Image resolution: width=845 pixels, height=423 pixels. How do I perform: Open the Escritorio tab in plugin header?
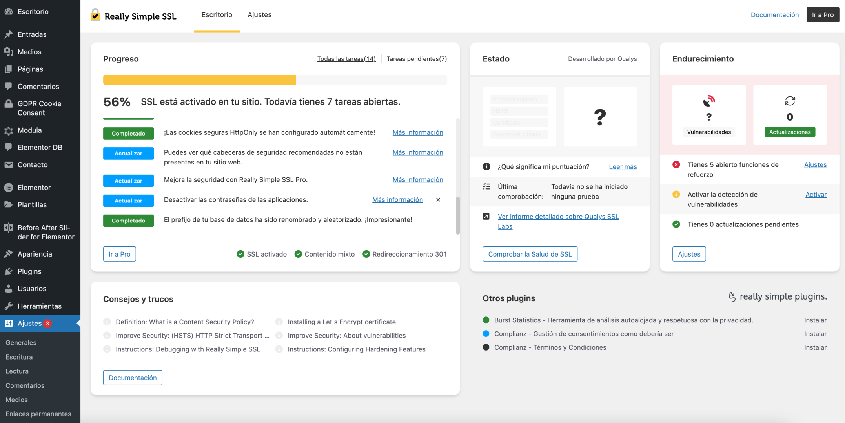(217, 15)
